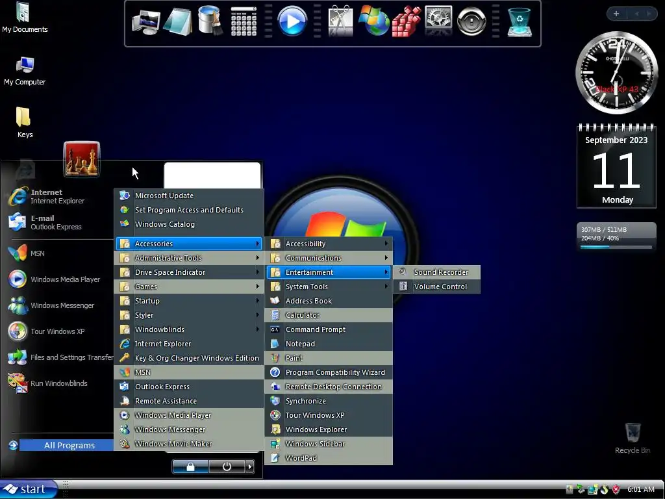Open the red cubes registry icon in dock
The image size is (665, 499).
[406, 21]
